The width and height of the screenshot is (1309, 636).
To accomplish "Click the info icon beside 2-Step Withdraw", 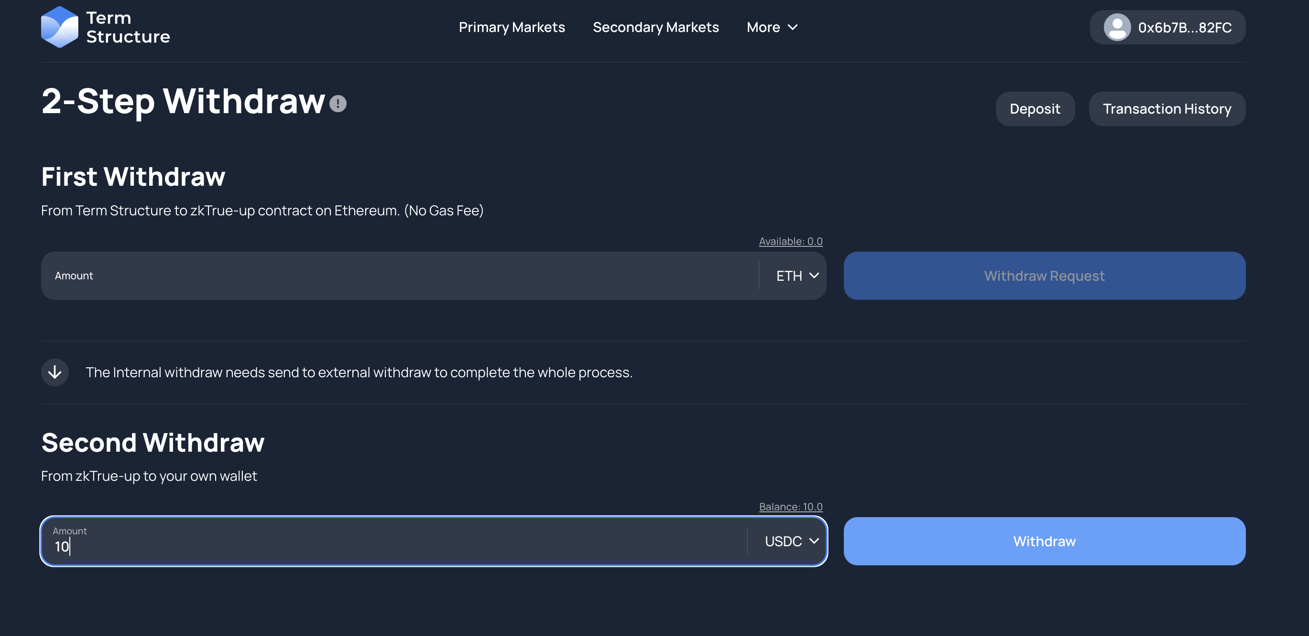I will tap(338, 104).
